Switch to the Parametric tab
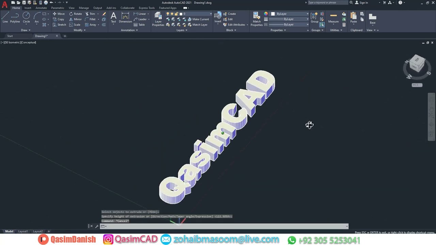 click(x=58, y=8)
